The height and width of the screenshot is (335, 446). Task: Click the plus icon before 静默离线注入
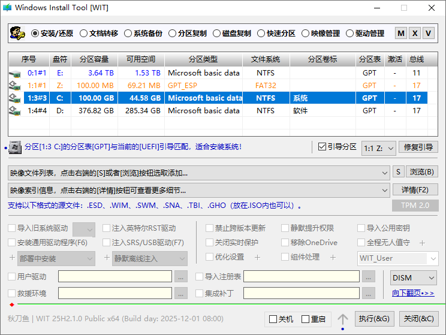click(x=107, y=258)
